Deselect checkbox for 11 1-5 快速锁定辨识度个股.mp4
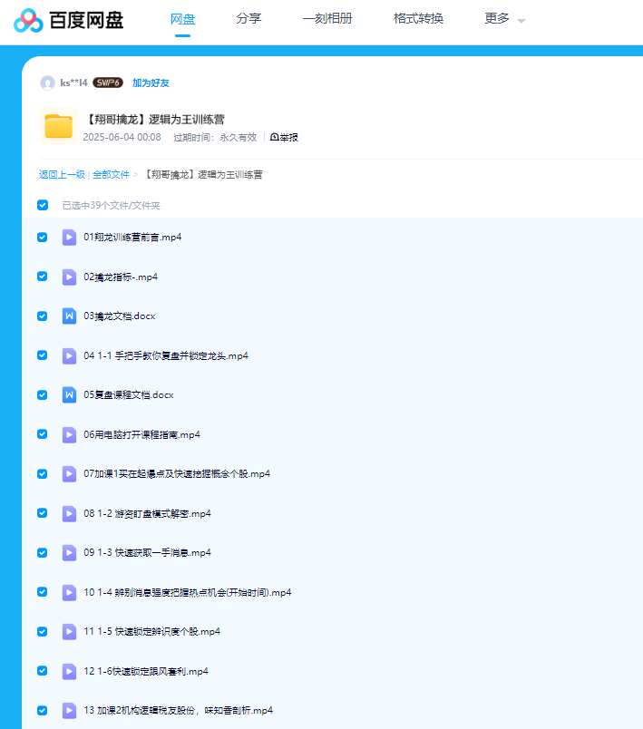643x729 pixels. (x=43, y=631)
